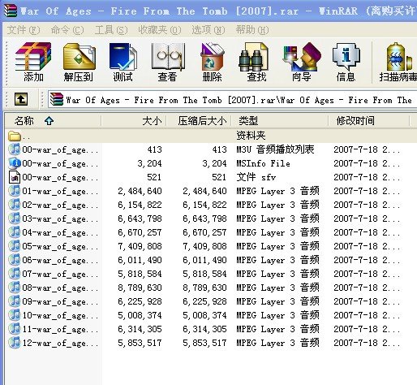Select file 11-war_of_age
Viewport: 417px width, 385px height.
(x=60, y=329)
